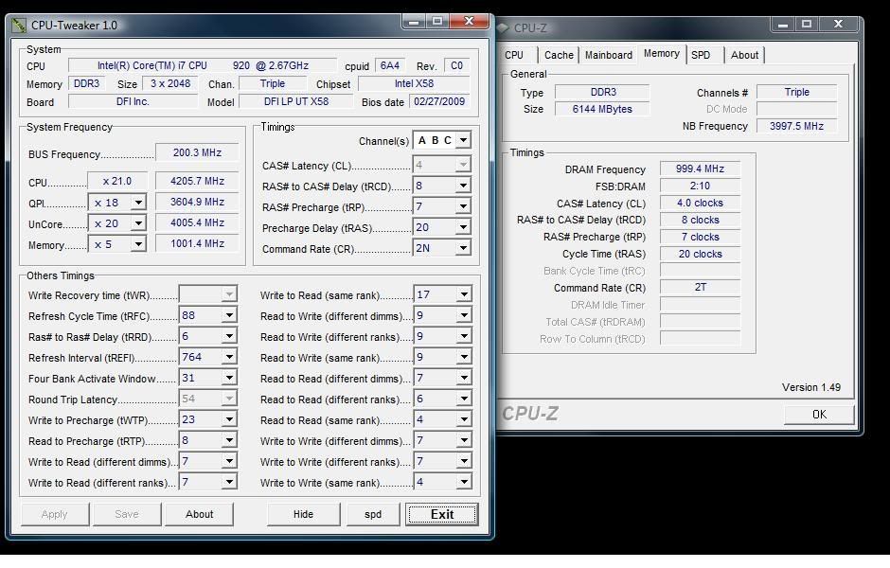Open the Write to Write (different dimms) dropdown
This screenshot has width=890, height=568.
[464, 441]
